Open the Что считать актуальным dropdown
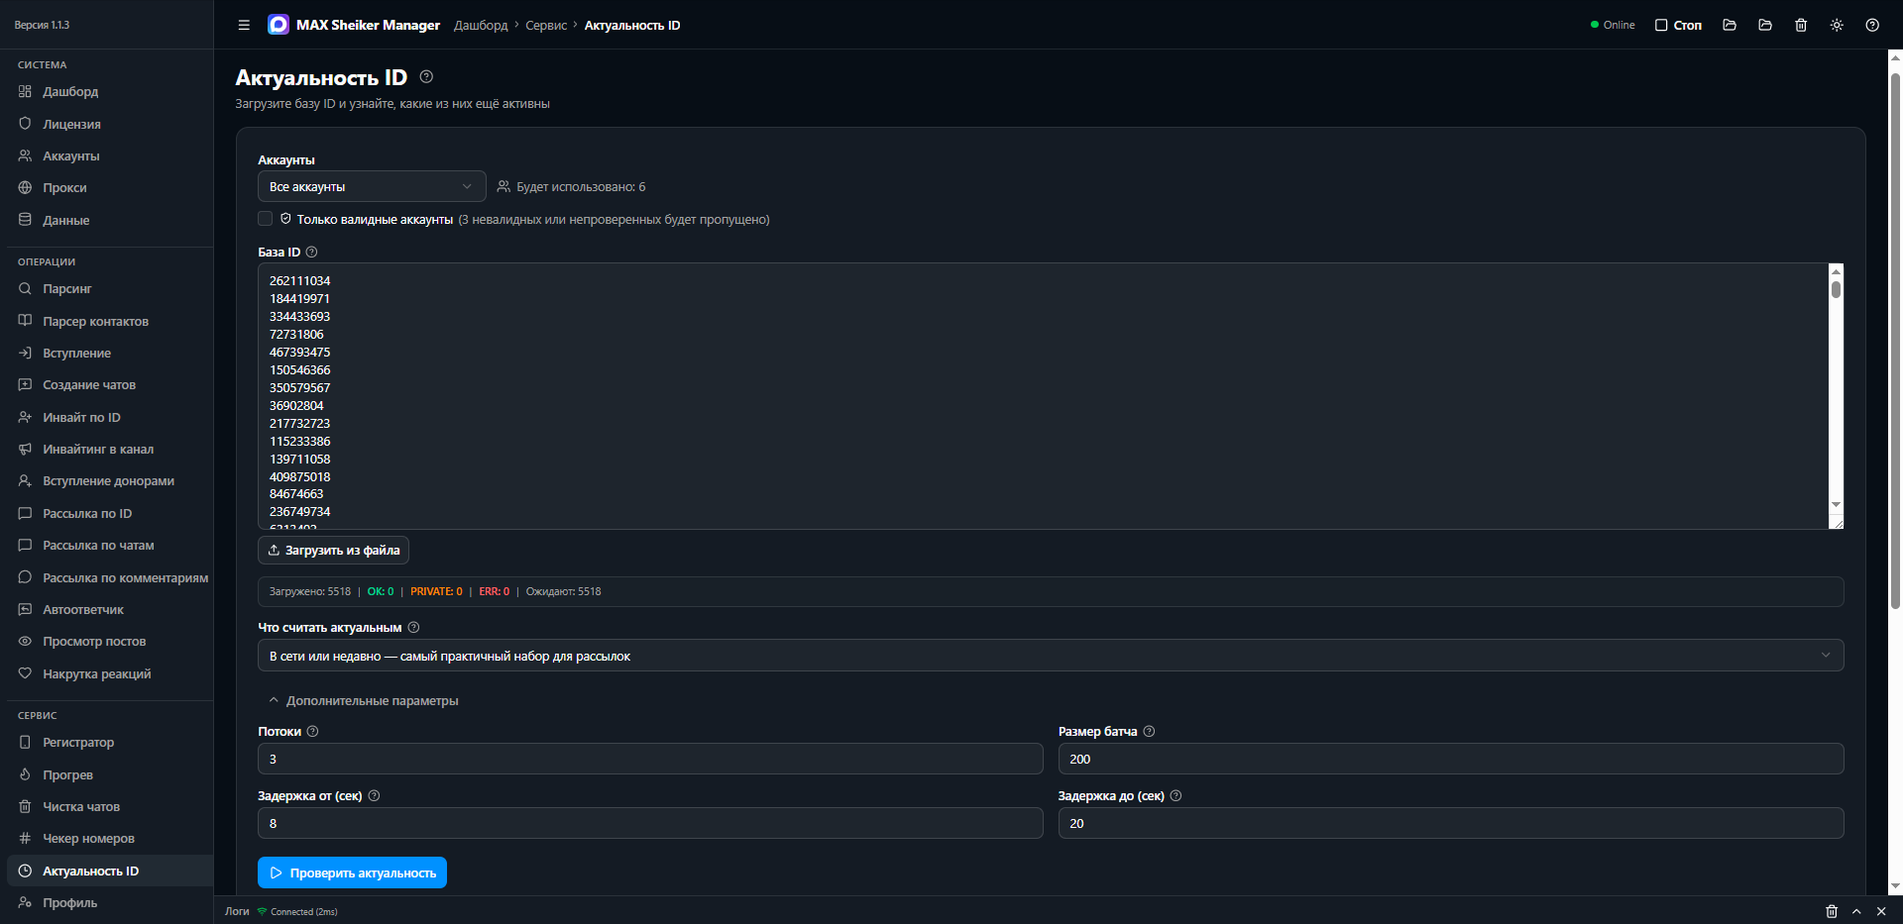The height and width of the screenshot is (924, 1903). click(x=1051, y=656)
